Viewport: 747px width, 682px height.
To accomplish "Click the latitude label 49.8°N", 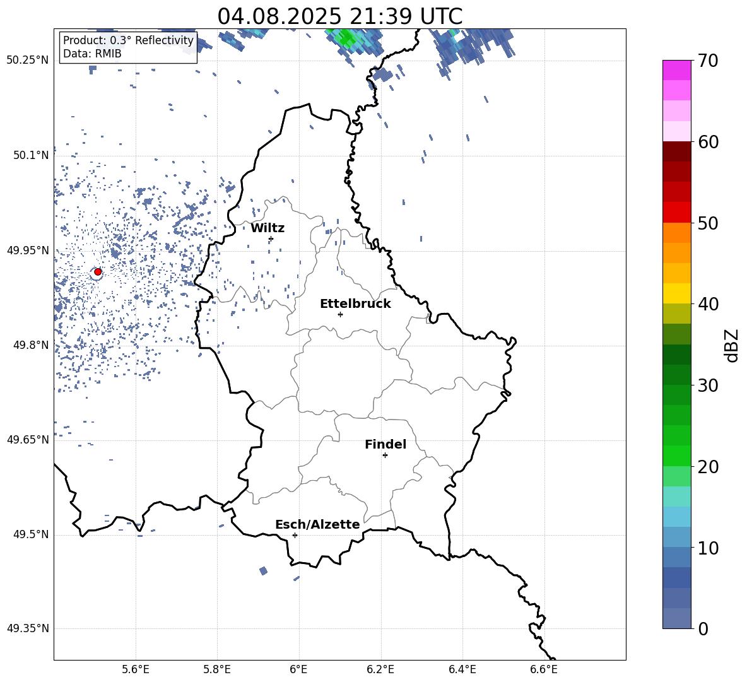I will point(31,345).
